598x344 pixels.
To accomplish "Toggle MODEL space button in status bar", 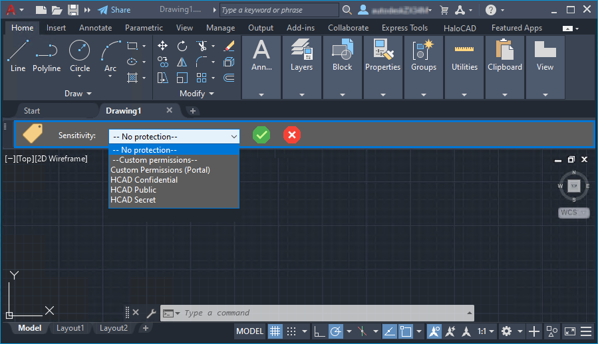I will point(250,331).
